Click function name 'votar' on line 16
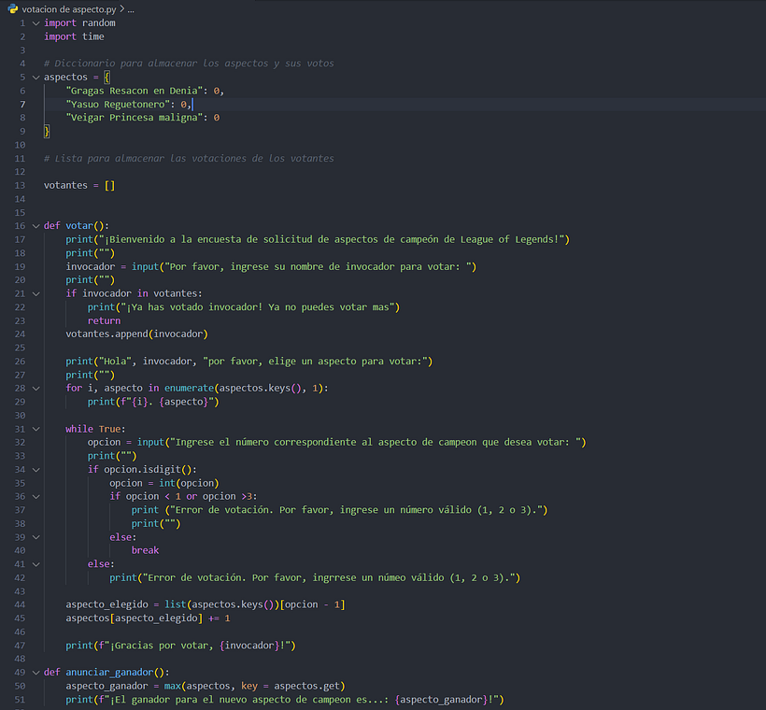The width and height of the screenshot is (766, 710). pos(79,226)
